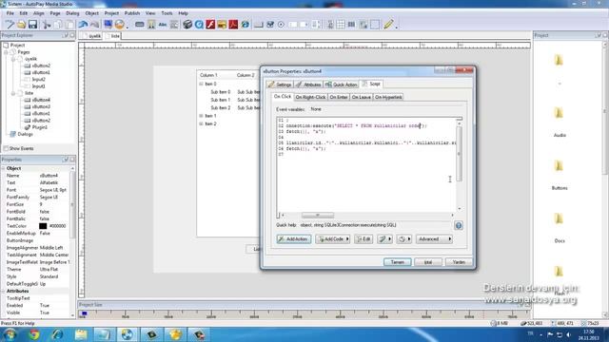The height and width of the screenshot is (342, 609).
Task: Click the Publish/build disc icon
Action: click(x=120, y=25)
